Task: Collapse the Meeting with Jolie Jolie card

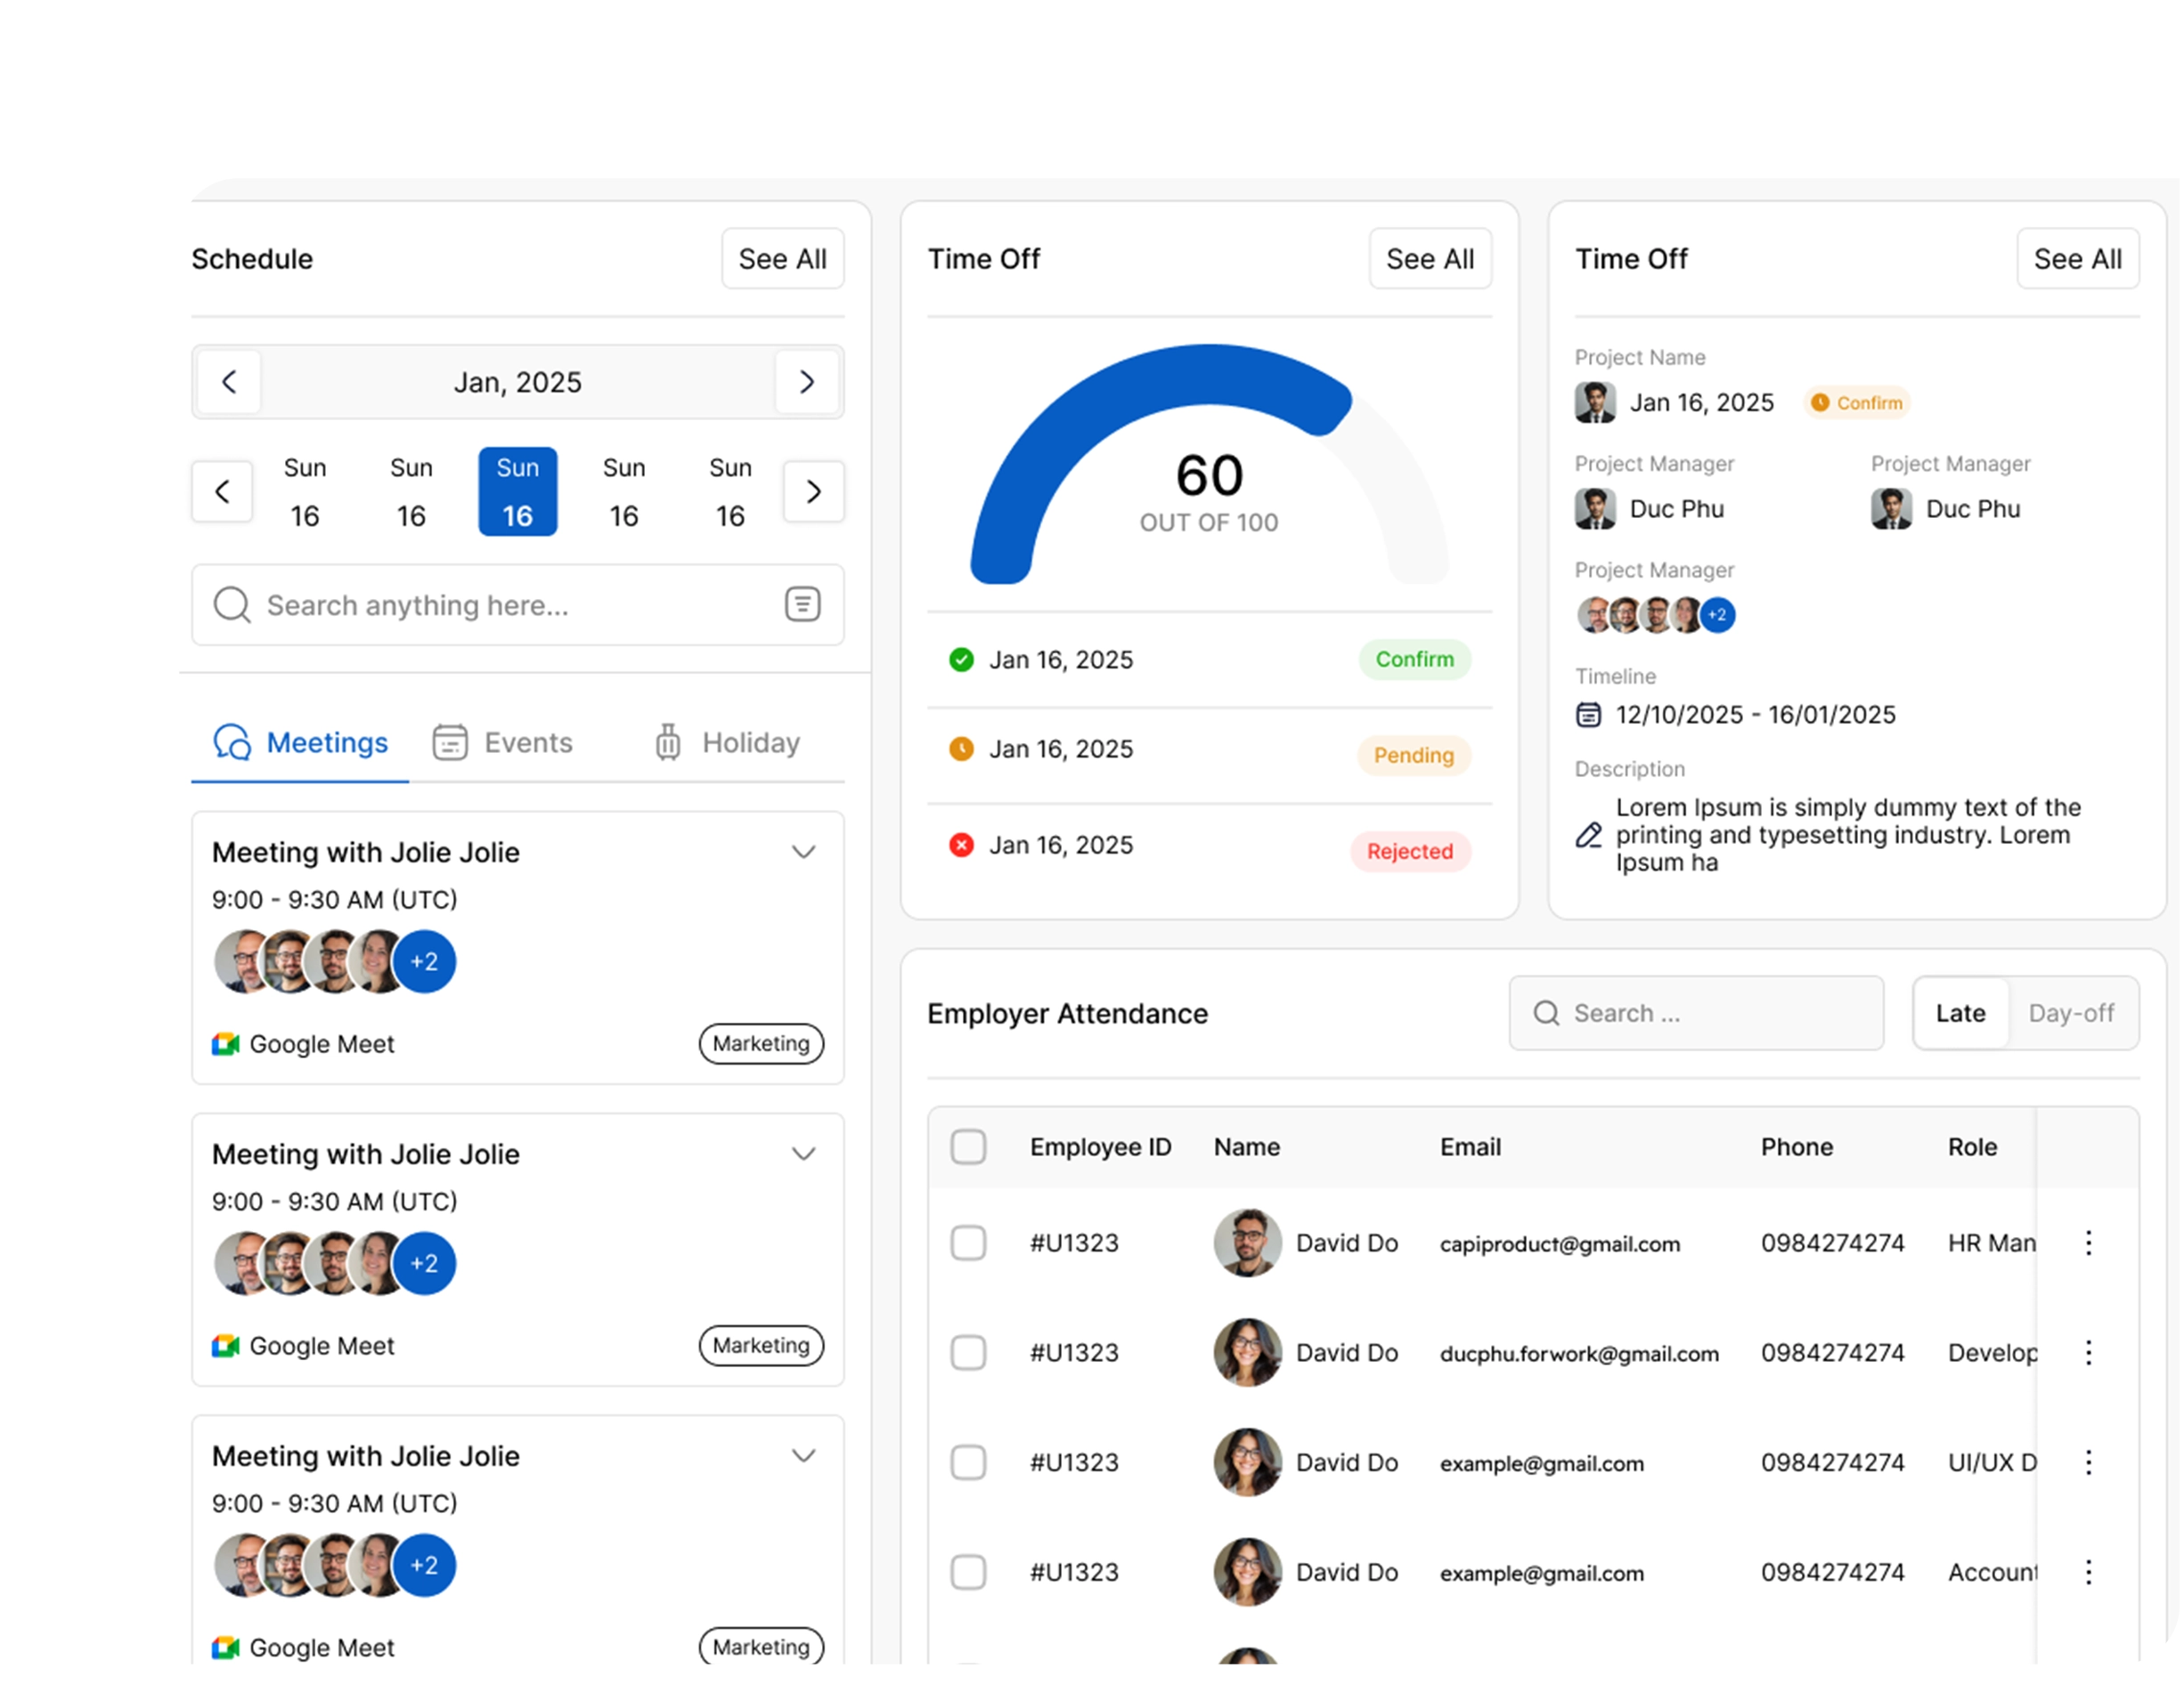Action: [803, 852]
